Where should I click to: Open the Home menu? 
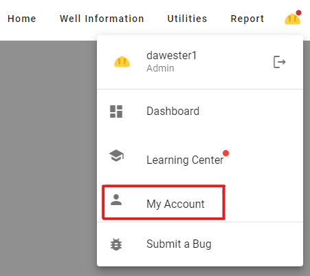tap(22, 19)
